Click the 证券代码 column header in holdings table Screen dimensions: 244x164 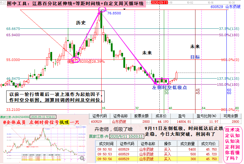100,116
